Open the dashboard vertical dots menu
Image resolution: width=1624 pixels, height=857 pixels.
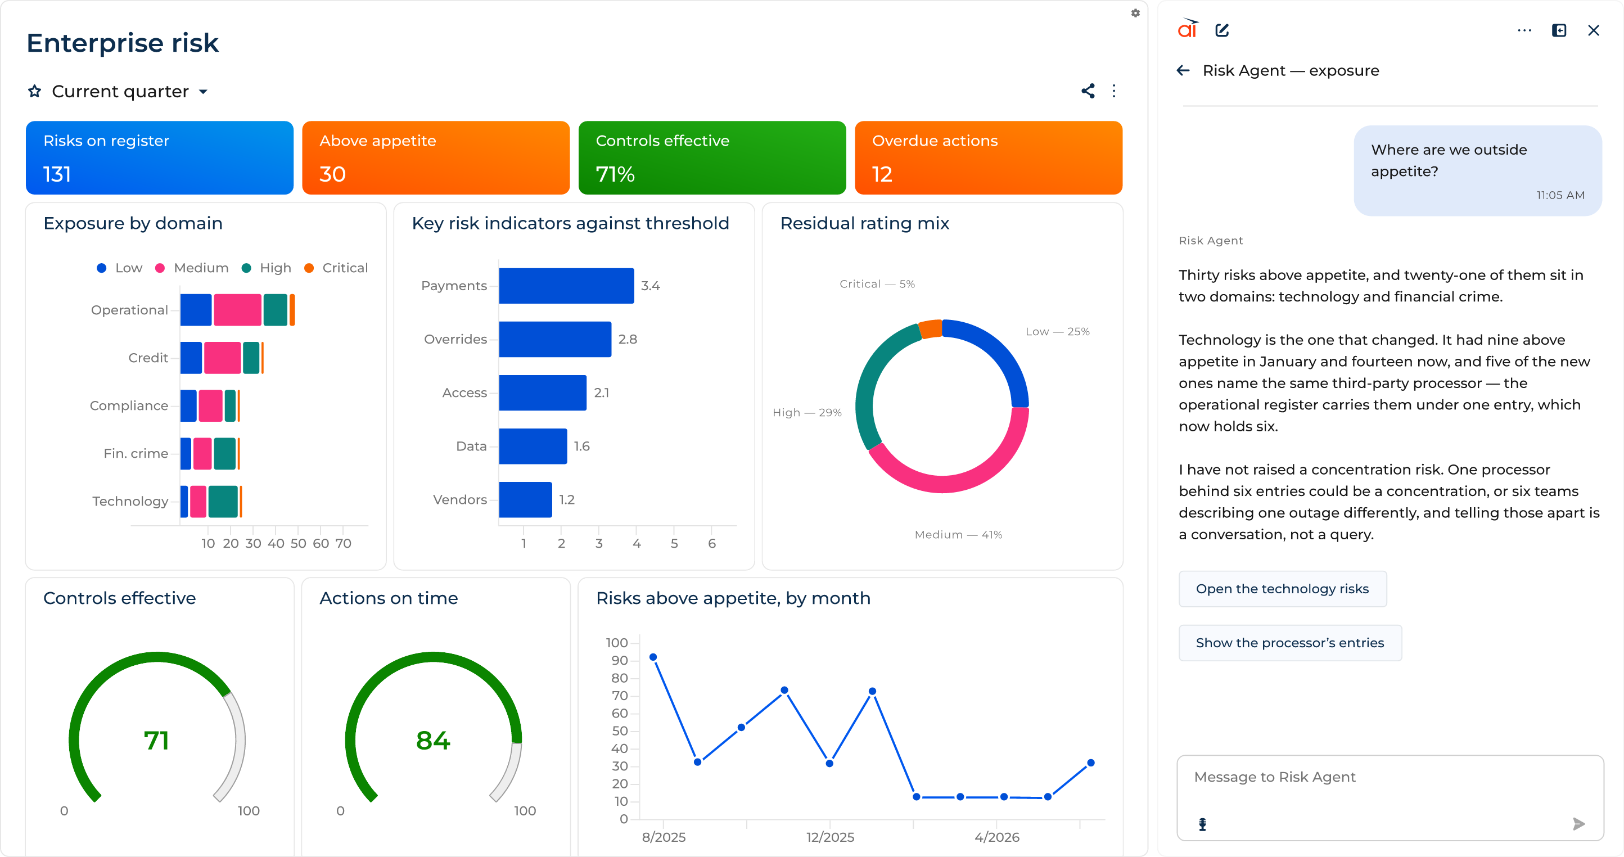[1114, 91]
